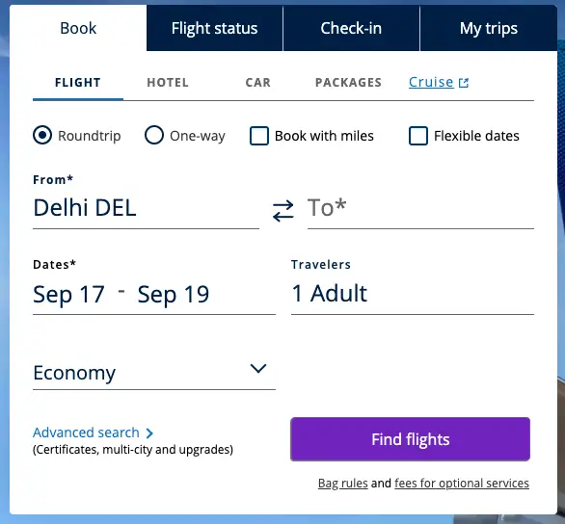Go to the My trips tab
The width and height of the screenshot is (565, 524).
pos(489,28)
